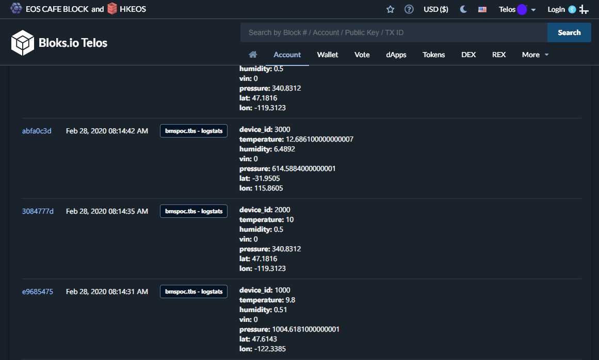
Task: Open the Wallet tab
Action: 328,55
